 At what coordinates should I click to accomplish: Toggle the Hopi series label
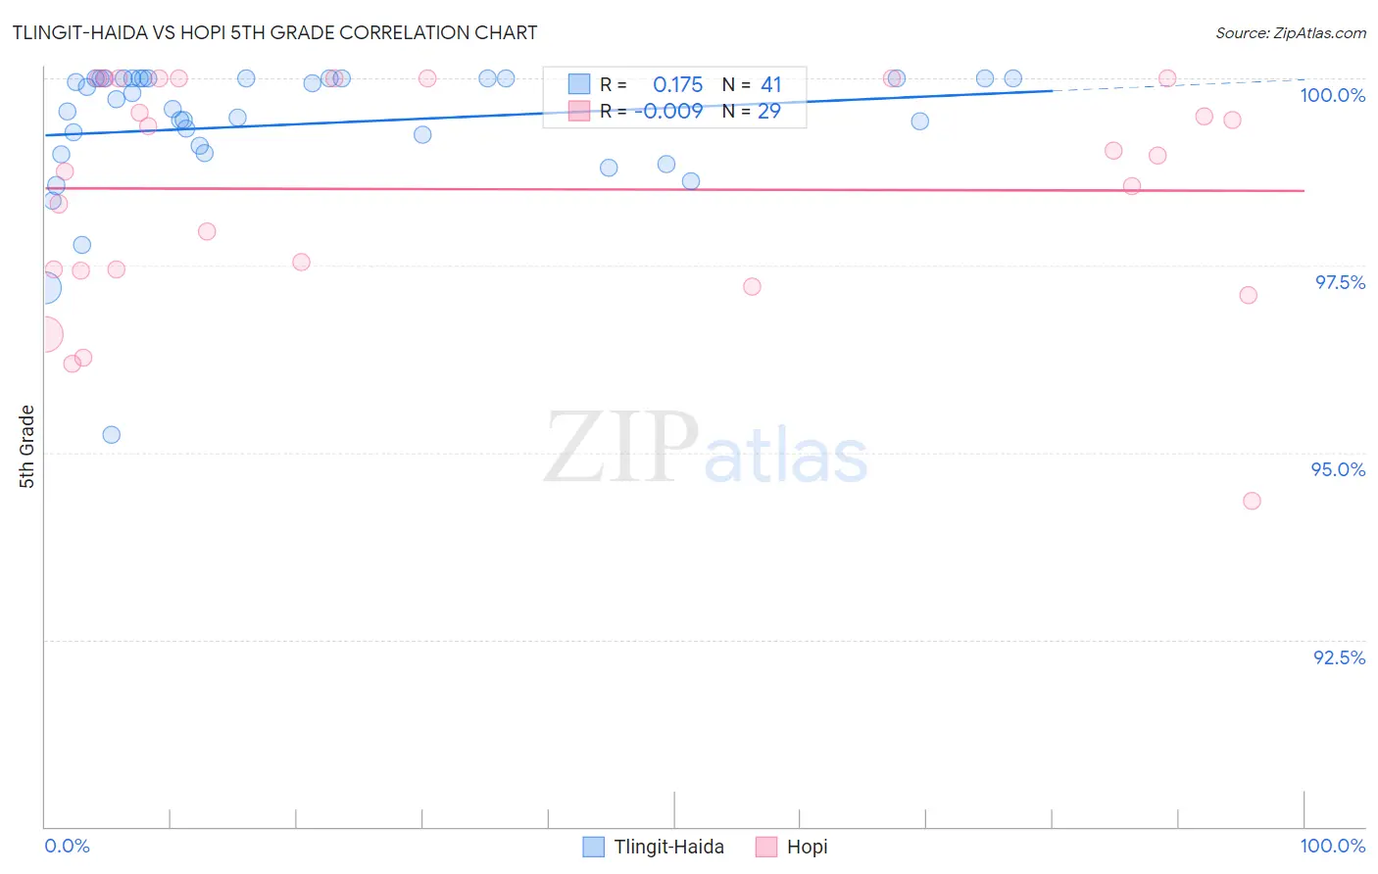[x=807, y=847]
